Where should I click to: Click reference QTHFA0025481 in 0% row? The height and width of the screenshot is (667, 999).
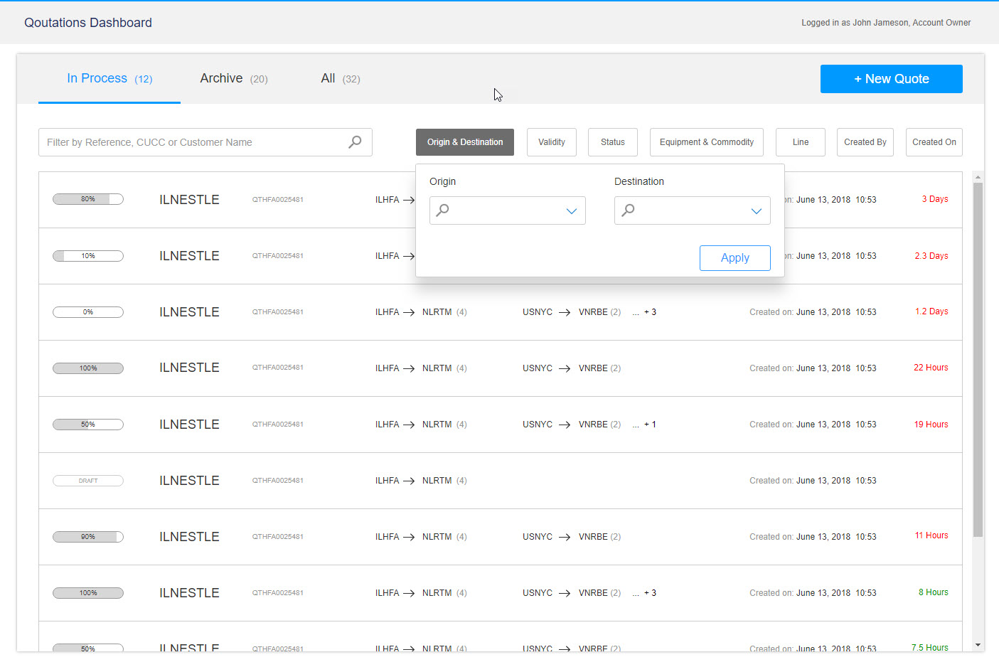278,312
